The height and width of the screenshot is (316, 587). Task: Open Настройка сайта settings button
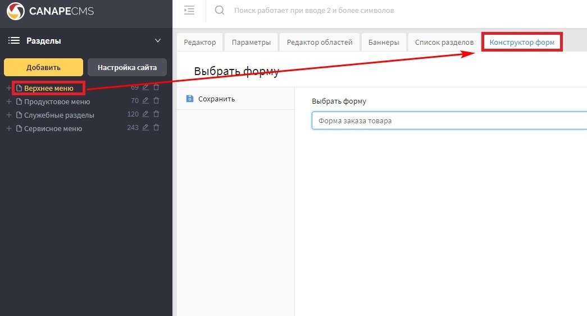point(127,67)
